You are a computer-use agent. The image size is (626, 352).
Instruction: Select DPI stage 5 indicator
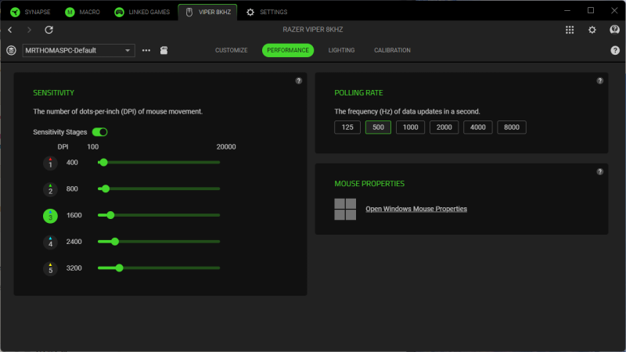click(50, 268)
